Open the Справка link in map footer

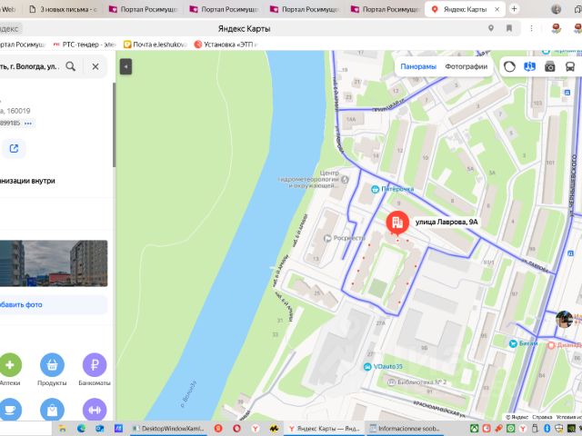click(542, 417)
